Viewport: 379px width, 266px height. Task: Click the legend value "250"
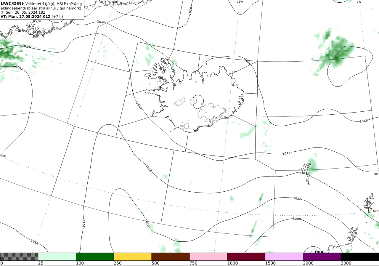point(118,263)
